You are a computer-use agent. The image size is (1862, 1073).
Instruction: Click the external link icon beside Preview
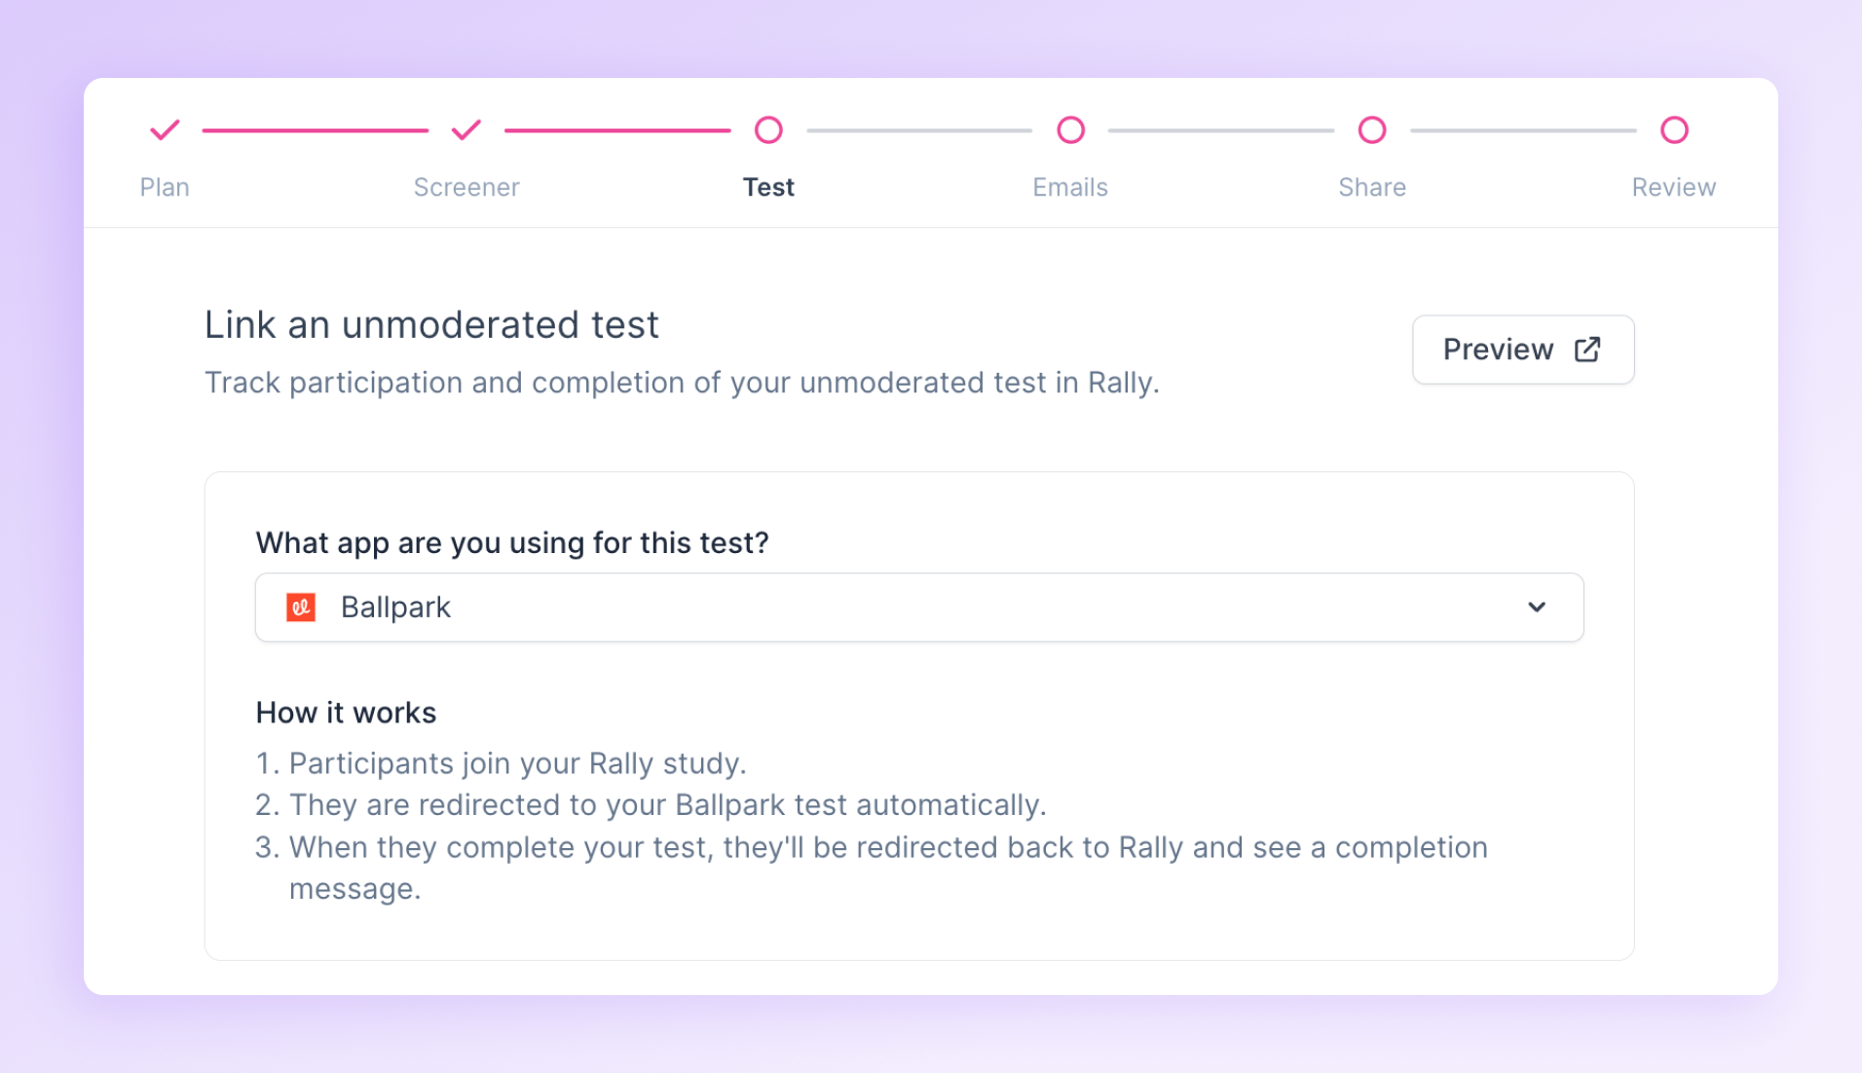[x=1587, y=350]
